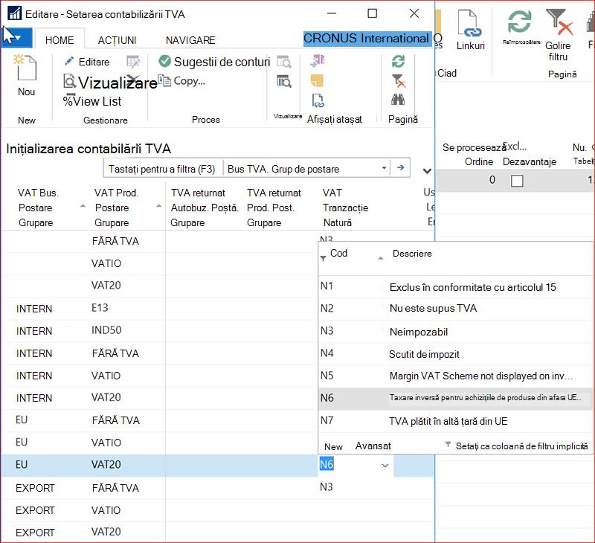Click the yellow note icon
595x543 pixels.
click(x=317, y=80)
